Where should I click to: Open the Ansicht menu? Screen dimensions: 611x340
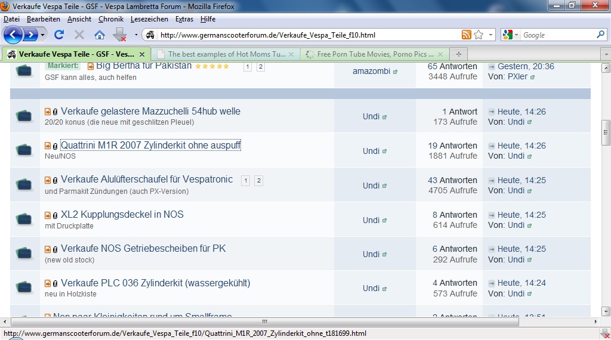(x=79, y=19)
